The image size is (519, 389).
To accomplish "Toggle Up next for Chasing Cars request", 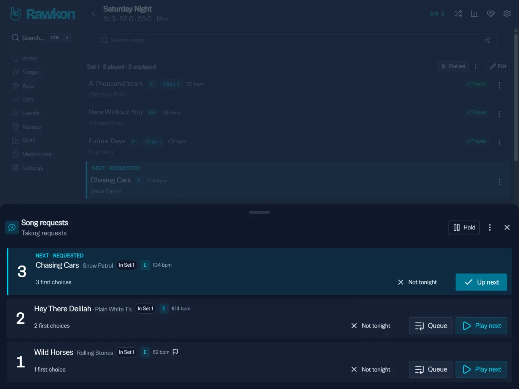I will [x=481, y=282].
